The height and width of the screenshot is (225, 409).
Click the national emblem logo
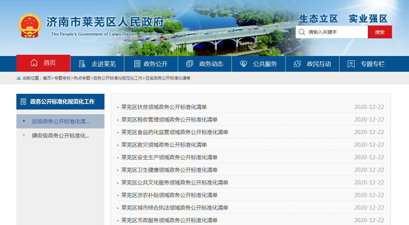click(x=30, y=25)
